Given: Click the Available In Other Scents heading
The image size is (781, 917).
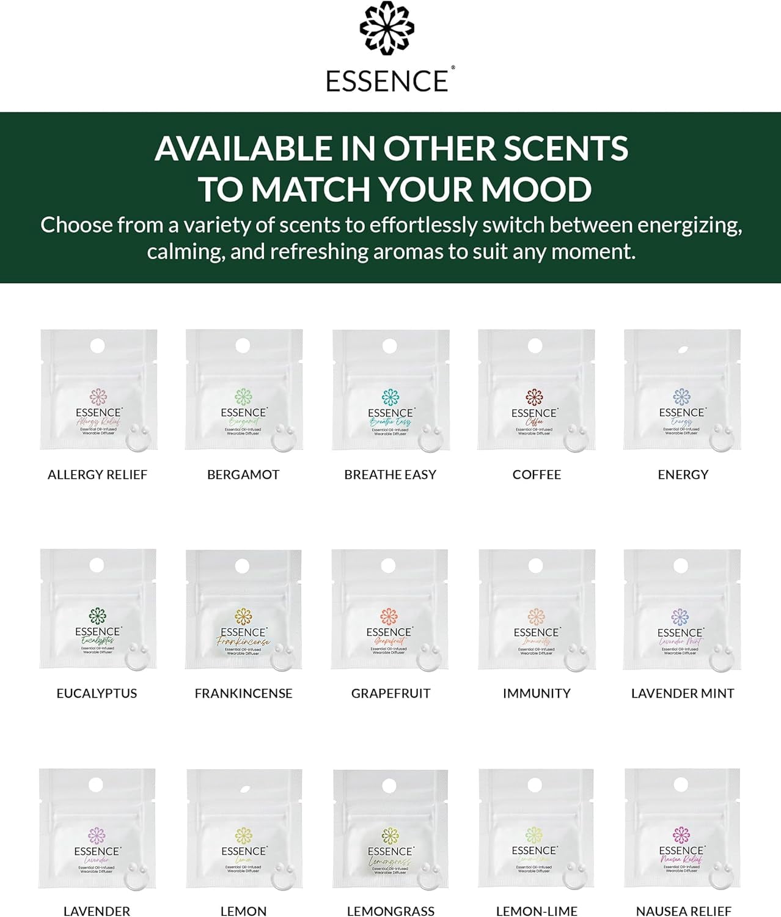Looking at the screenshot, I should tap(391, 168).
